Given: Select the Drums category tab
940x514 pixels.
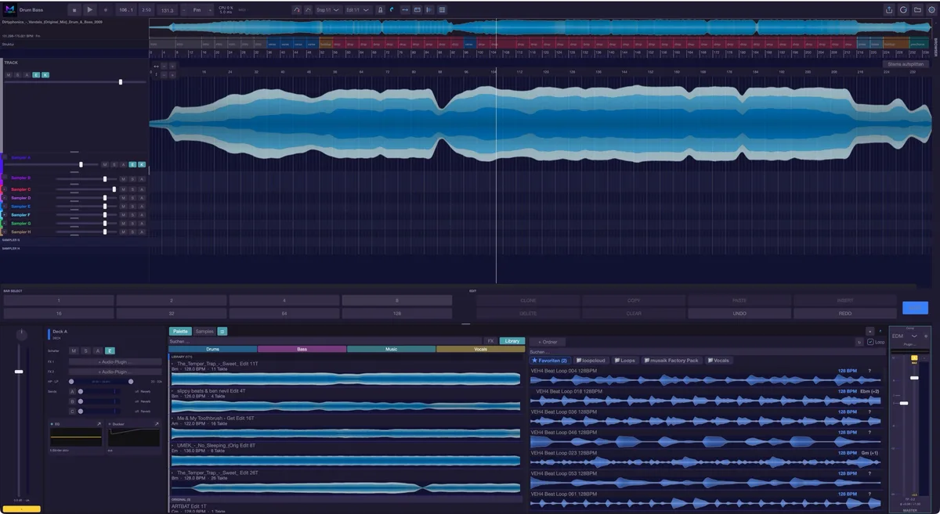Looking at the screenshot, I should click(213, 349).
